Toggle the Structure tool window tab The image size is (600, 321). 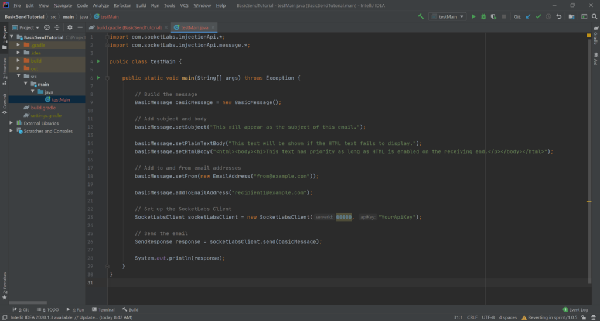click(5, 71)
